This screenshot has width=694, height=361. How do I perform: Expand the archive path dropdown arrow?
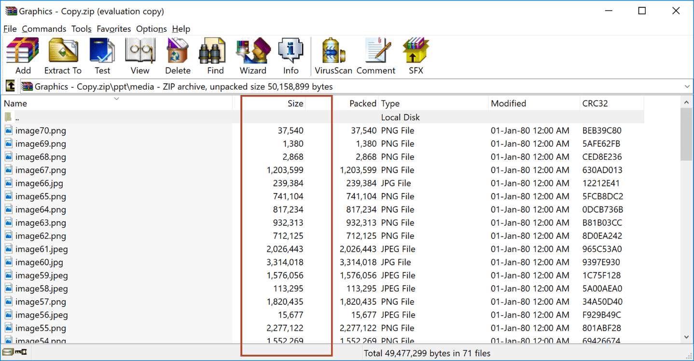[687, 87]
